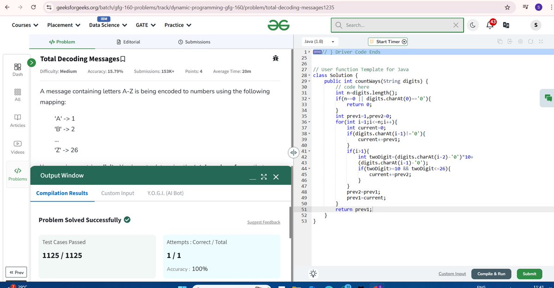554x288 pixels.
Task: Maximize the Output Window
Action: pyautogui.click(x=264, y=176)
